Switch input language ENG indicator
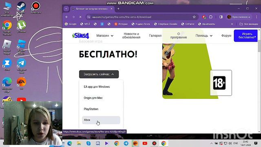This screenshot has height=147, width=261. coord(236,143)
